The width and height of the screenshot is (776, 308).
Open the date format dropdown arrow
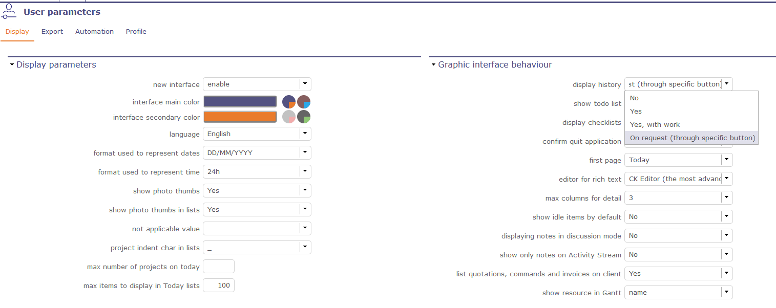click(x=305, y=152)
